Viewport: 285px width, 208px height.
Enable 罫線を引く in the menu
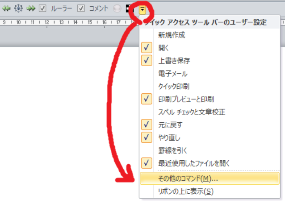click(x=172, y=150)
